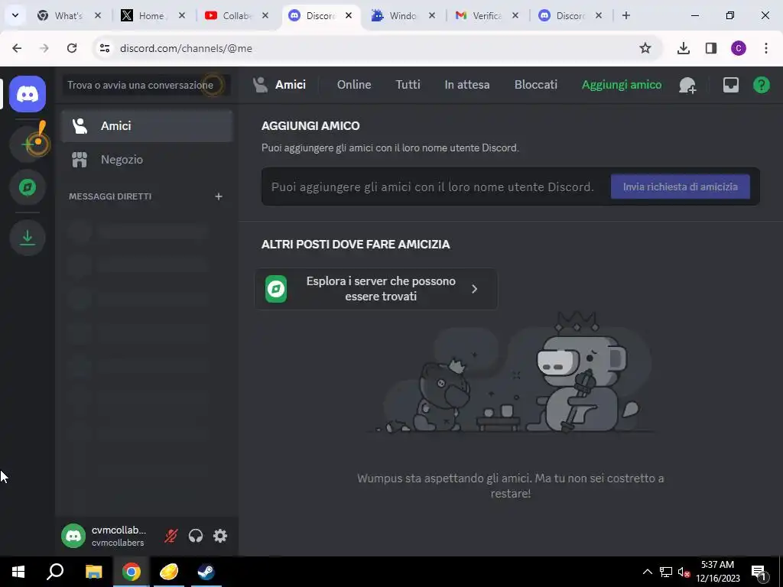The image size is (783, 587).
Task: Close the YouTube Collab tab
Action: click(x=265, y=15)
